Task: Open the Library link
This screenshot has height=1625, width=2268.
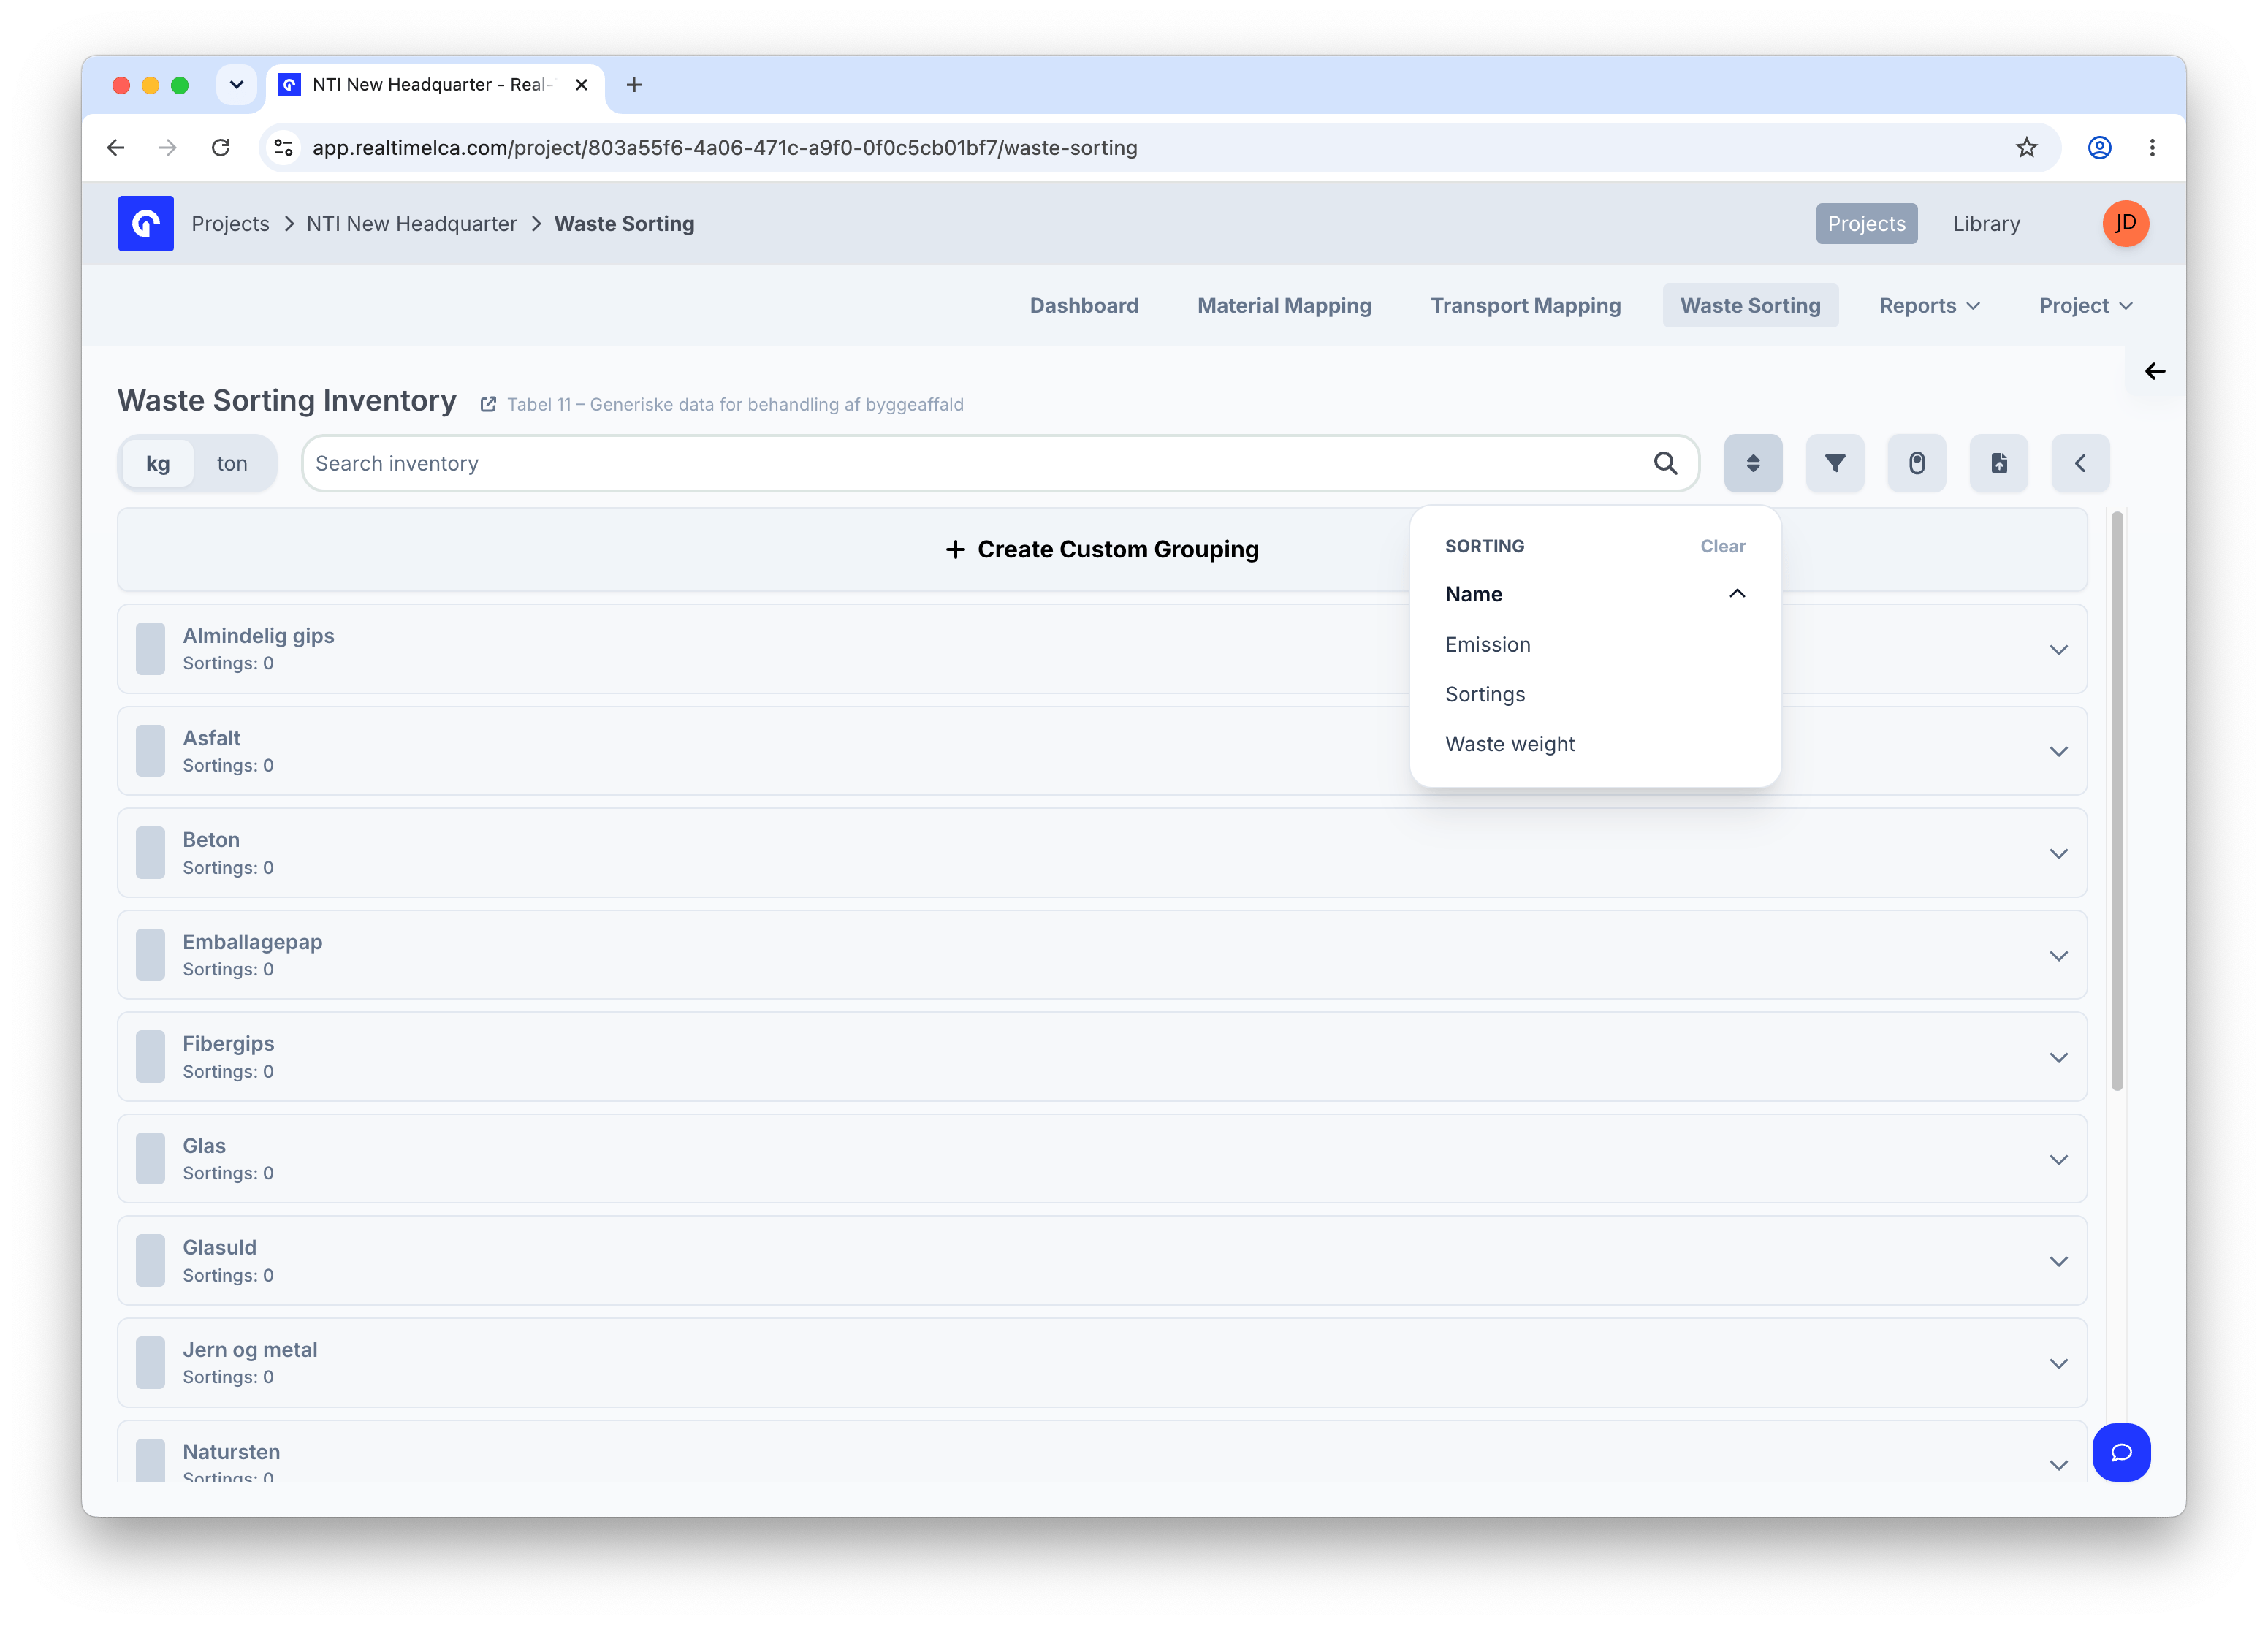Action: (1986, 223)
